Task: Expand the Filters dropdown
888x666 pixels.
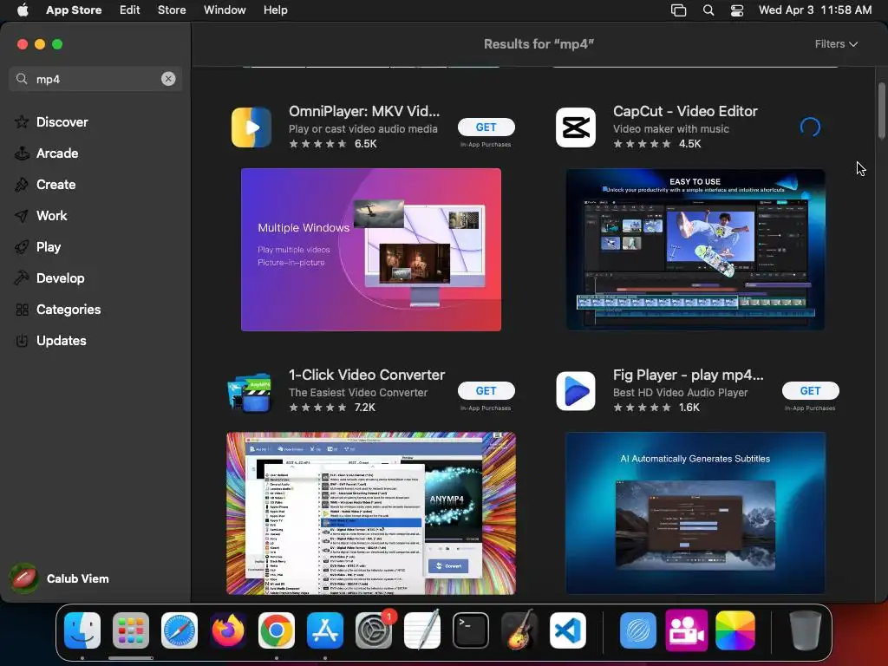Action: pyautogui.click(x=836, y=44)
